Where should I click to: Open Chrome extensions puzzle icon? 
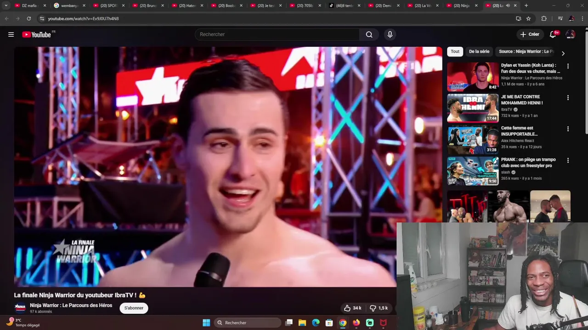click(544, 18)
